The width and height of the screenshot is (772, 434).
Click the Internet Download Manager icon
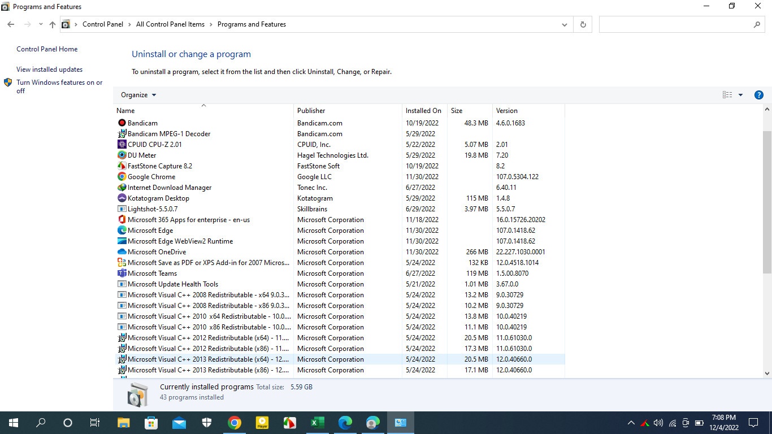(122, 187)
